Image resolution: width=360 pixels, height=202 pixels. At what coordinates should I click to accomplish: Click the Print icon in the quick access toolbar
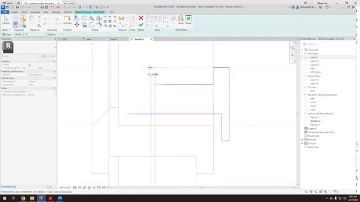click(42, 7)
